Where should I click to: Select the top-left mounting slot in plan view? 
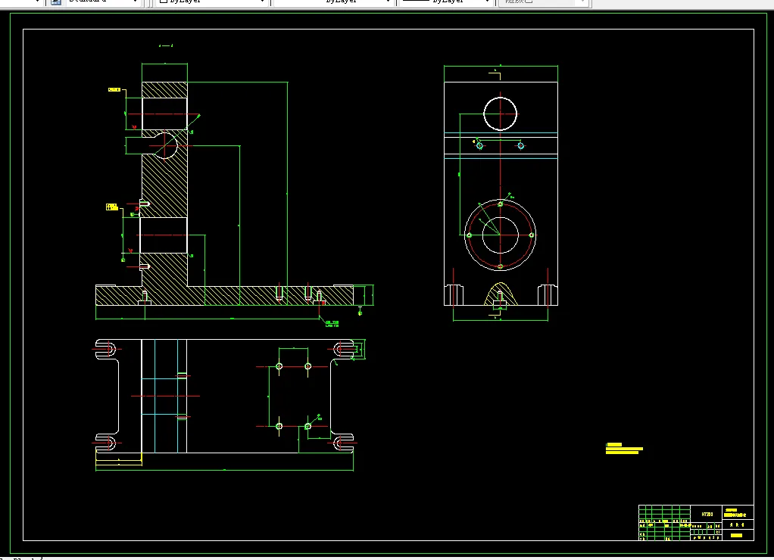click(x=105, y=350)
